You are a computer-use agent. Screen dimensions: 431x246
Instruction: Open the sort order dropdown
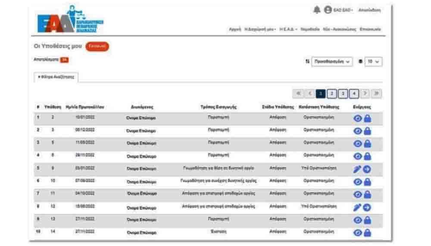click(x=331, y=62)
